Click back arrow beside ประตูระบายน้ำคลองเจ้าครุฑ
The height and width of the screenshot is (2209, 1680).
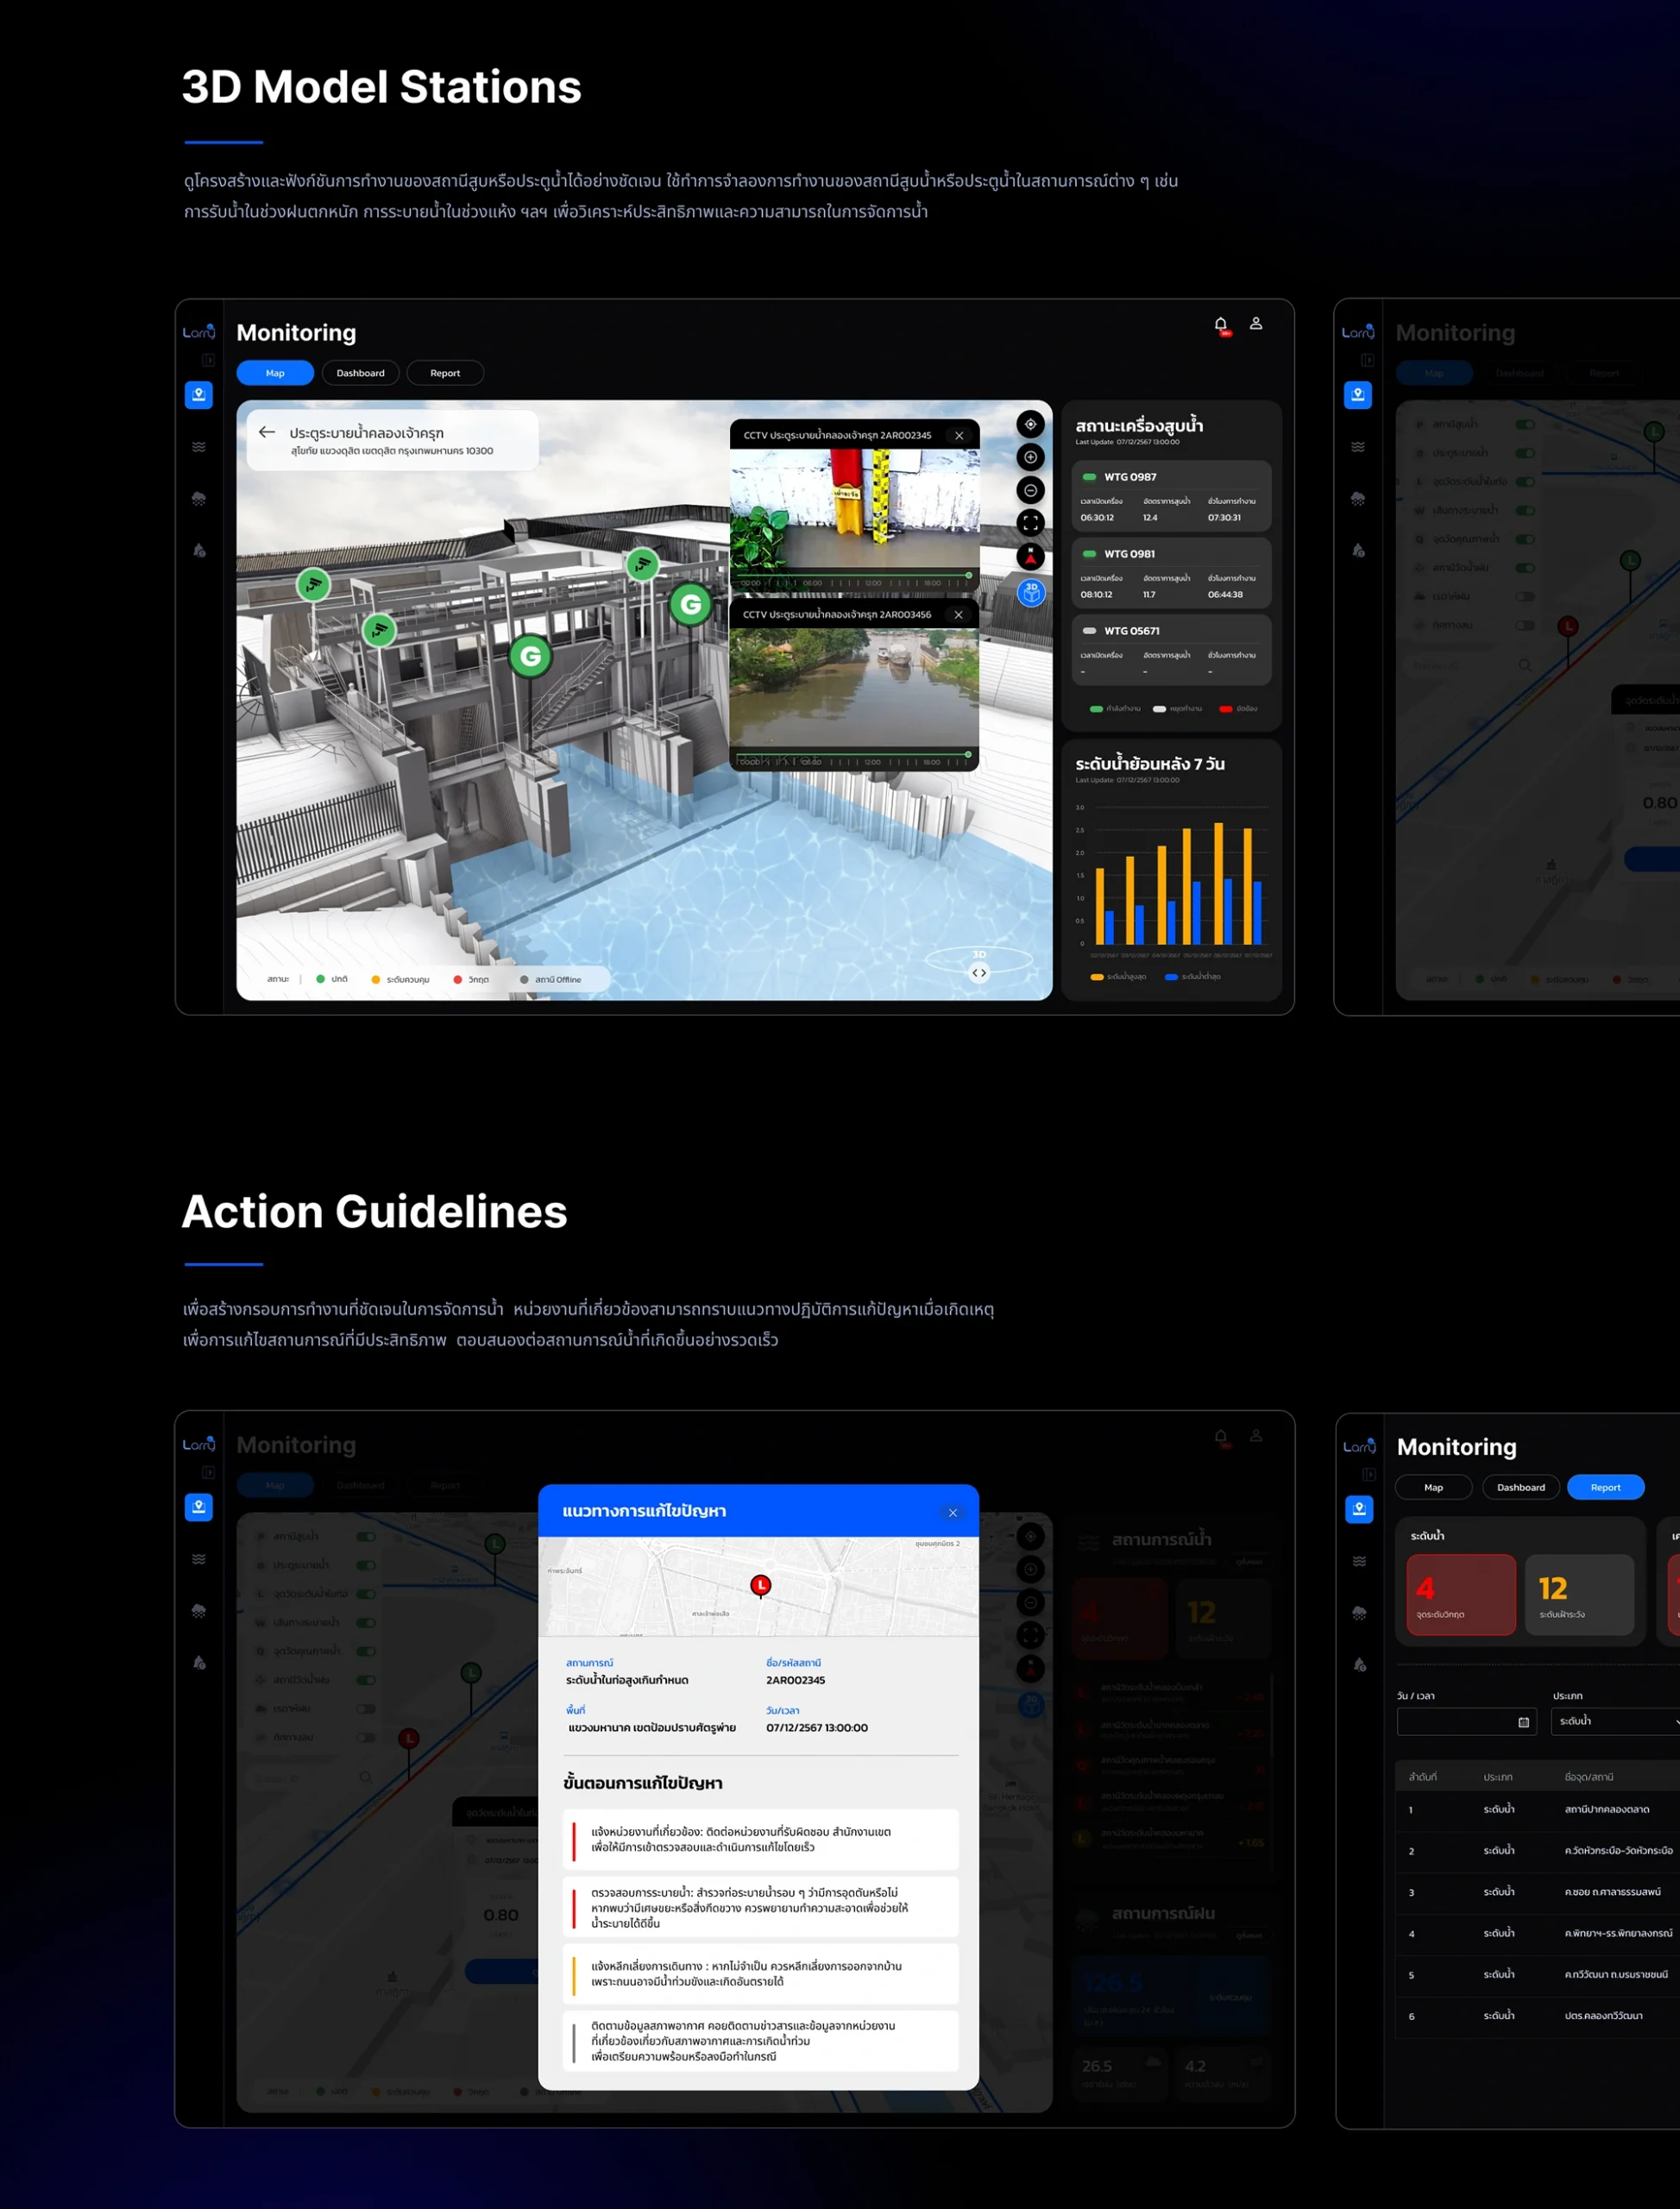(267, 433)
